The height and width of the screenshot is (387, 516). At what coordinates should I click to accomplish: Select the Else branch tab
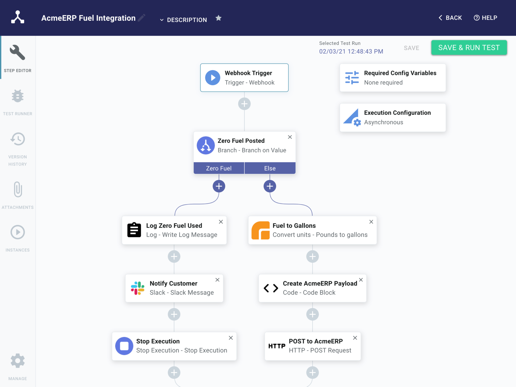coord(270,168)
